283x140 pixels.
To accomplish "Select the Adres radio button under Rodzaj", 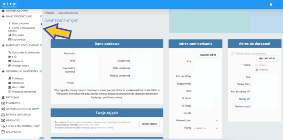I will (256, 65).
